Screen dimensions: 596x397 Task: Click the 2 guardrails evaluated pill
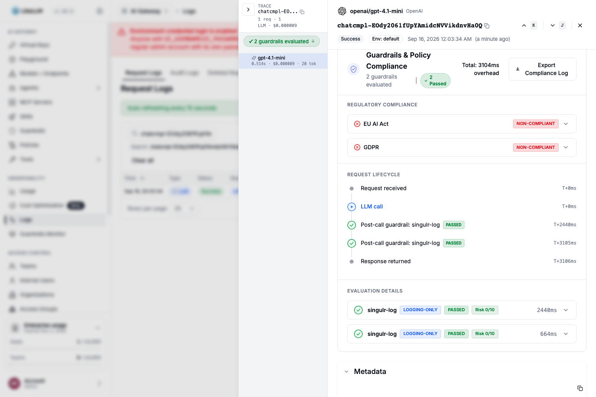tap(282, 41)
